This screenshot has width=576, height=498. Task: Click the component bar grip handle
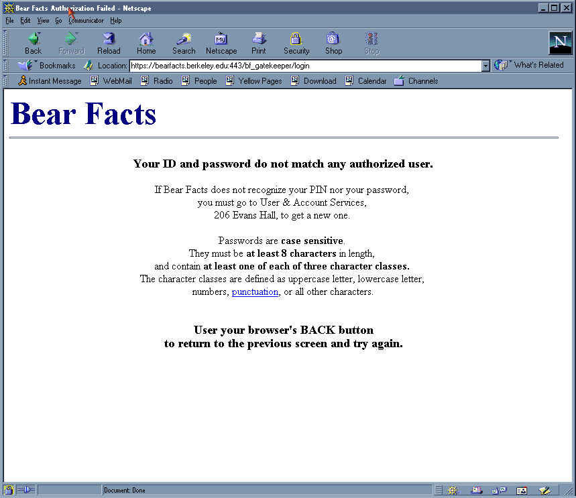point(439,490)
